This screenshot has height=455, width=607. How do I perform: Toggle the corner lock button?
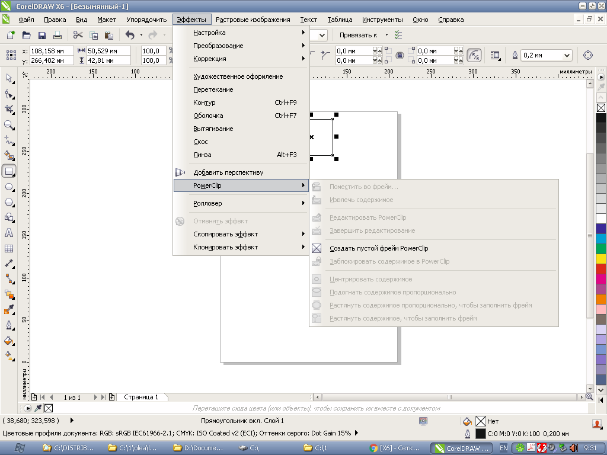pos(400,56)
